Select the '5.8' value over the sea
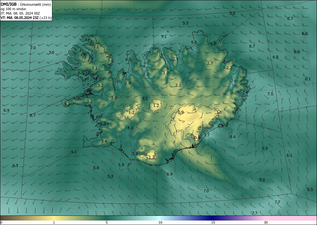Screen dimensions: 317x225 96,168
